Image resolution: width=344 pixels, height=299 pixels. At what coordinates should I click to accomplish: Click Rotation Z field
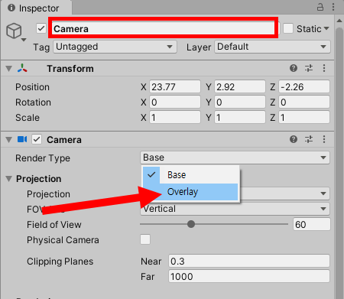(304, 102)
